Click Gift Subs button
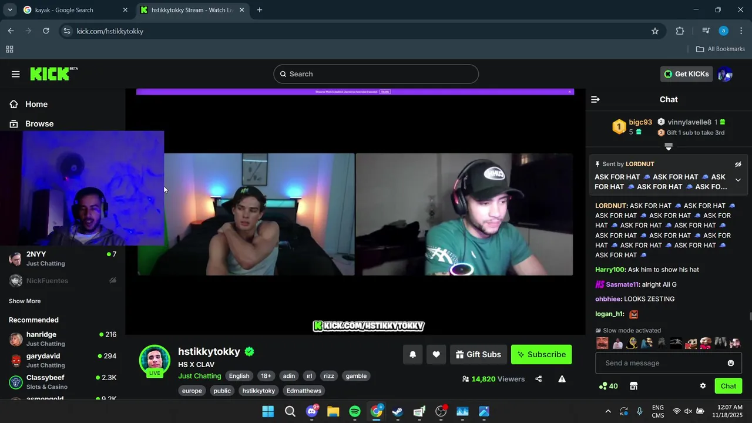 (478, 354)
